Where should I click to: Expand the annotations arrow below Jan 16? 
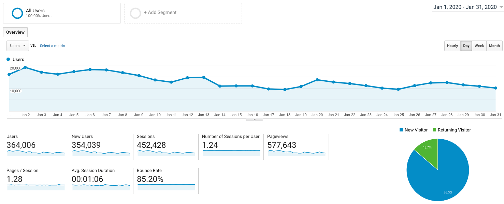(x=254, y=120)
